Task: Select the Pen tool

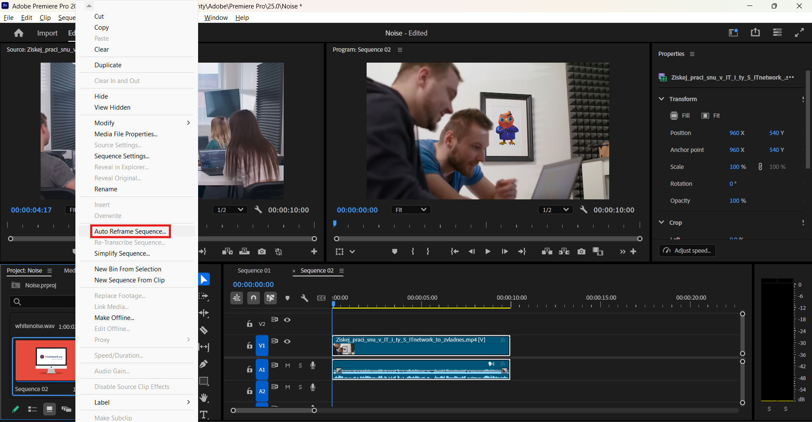Action: point(204,364)
